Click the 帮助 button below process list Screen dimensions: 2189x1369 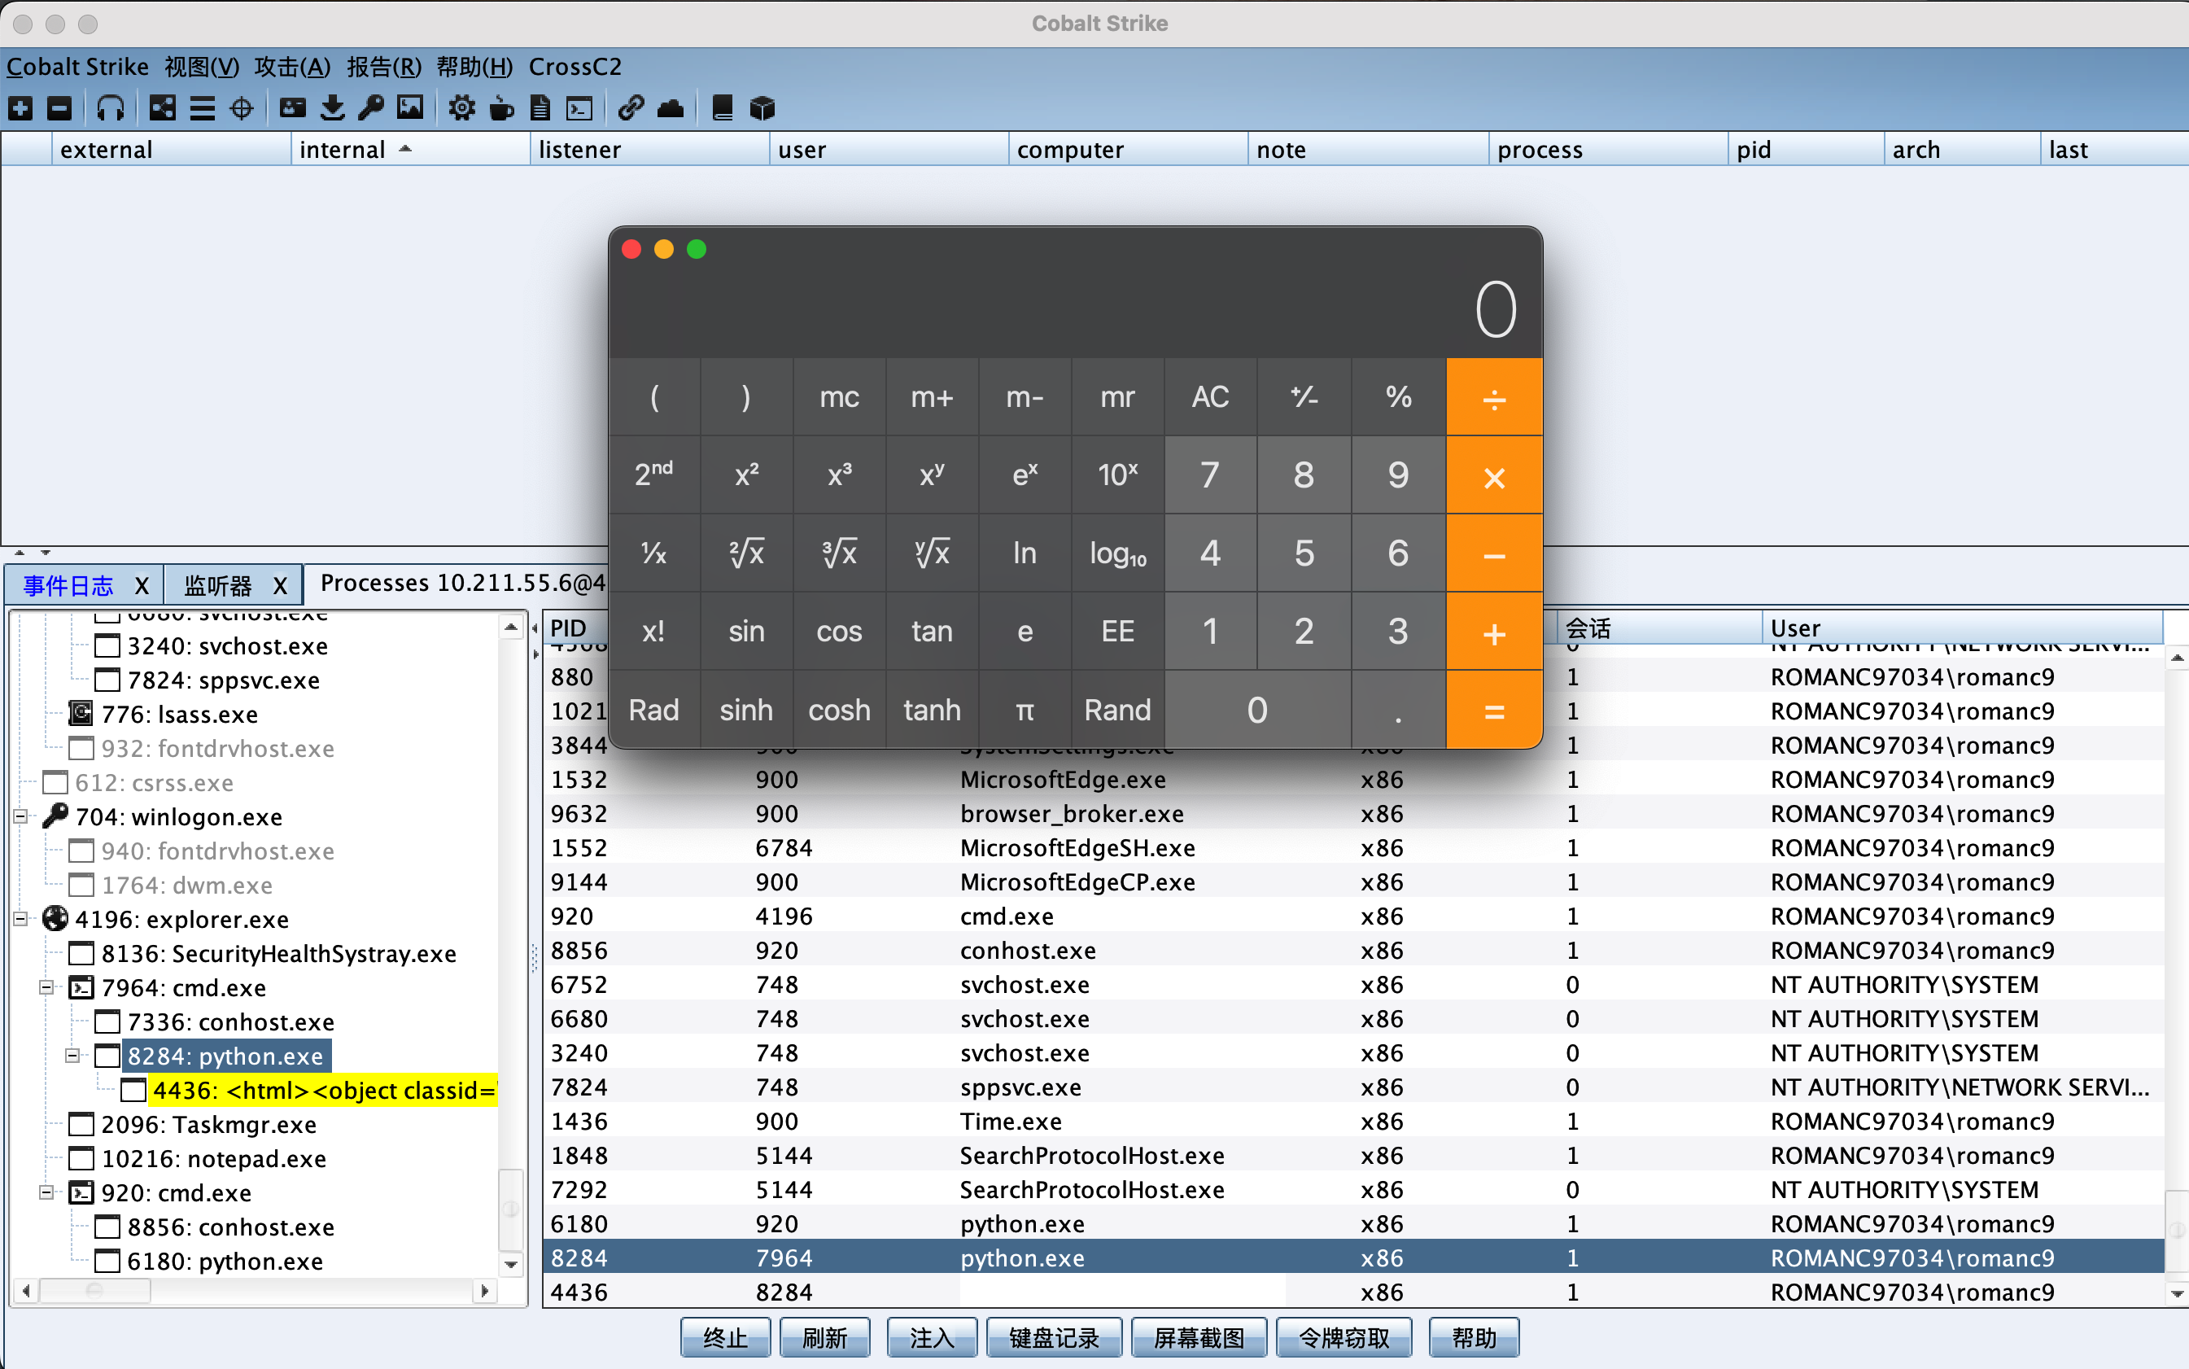click(x=1474, y=1337)
